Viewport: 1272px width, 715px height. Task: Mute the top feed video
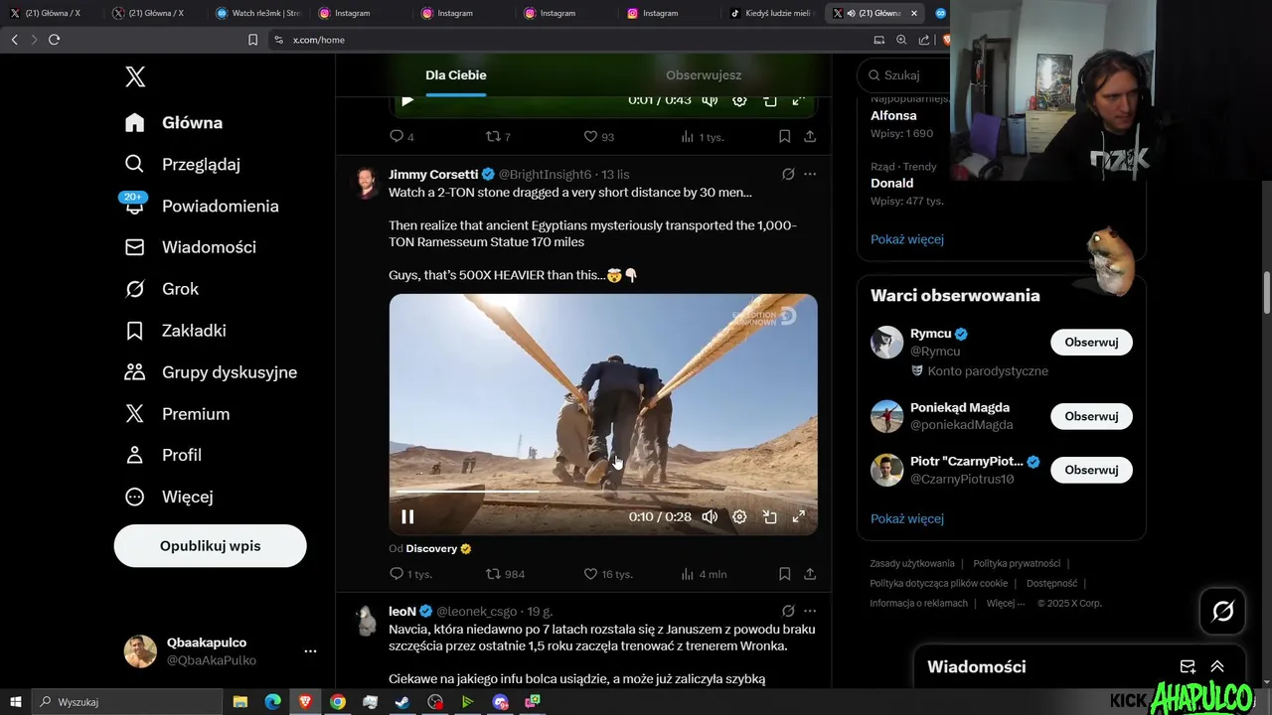click(x=710, y=100)
